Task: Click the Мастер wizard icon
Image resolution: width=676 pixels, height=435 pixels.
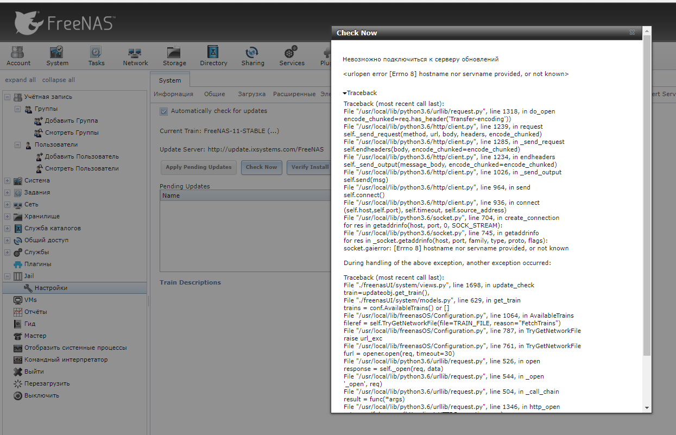Action: point(18,336)
